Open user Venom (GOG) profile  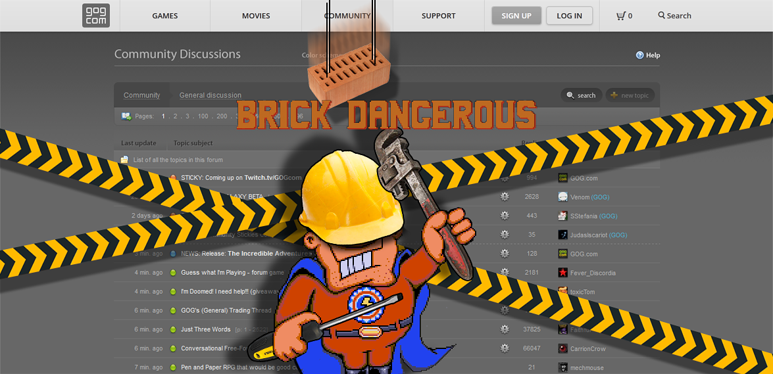point(589,197)
